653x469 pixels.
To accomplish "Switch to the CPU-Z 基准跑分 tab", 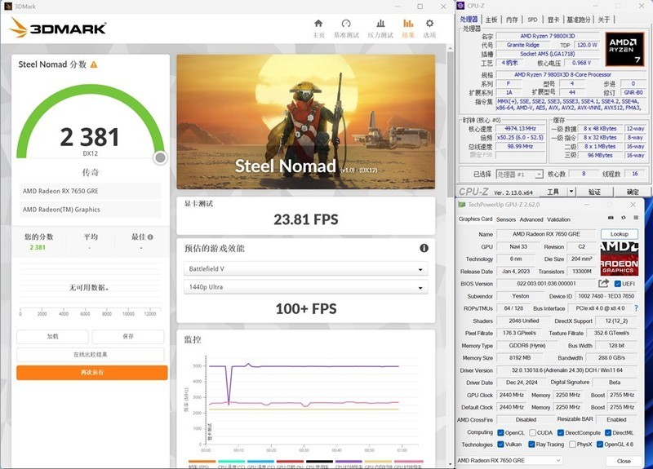I will (x=579, y=20).
